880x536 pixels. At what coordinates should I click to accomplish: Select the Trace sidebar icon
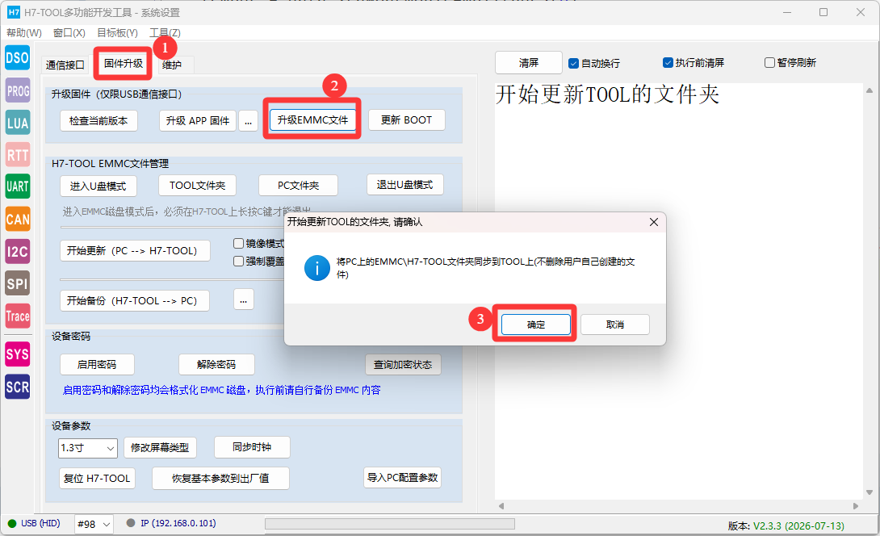coord(18,316)
